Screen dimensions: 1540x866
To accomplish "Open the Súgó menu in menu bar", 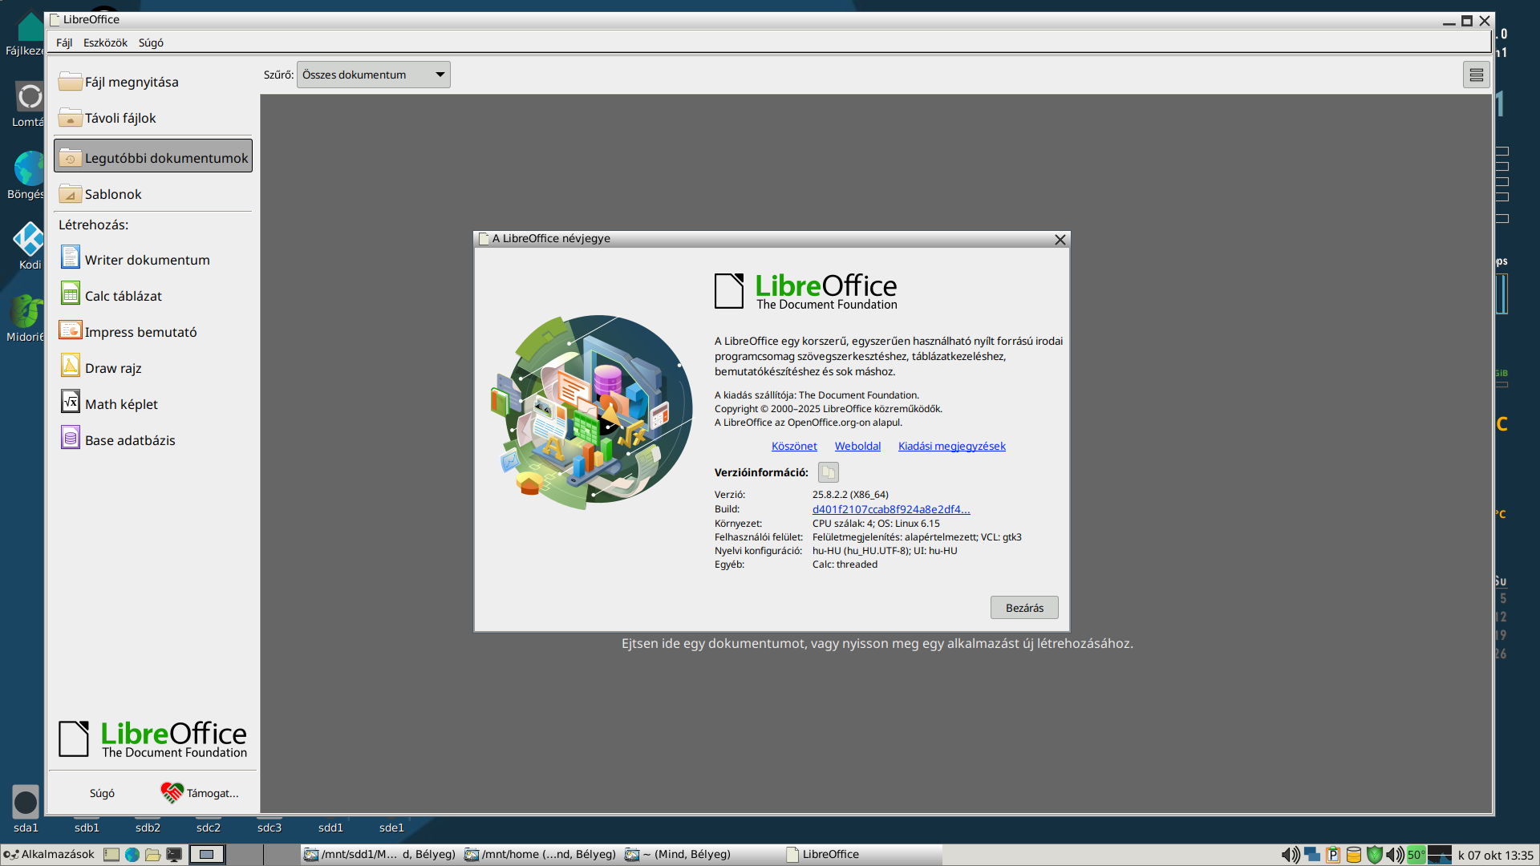I will 151,42.
